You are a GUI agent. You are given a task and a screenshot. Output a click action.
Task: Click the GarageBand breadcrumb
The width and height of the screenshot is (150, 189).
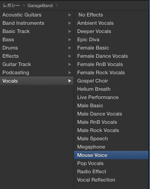pos(40,6)
